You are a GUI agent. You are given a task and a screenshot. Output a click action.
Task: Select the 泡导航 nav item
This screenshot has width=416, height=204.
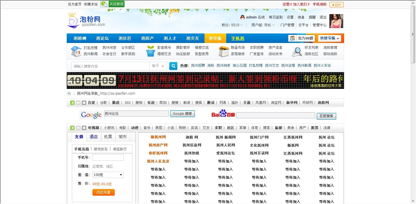click(x=215, y=38)
